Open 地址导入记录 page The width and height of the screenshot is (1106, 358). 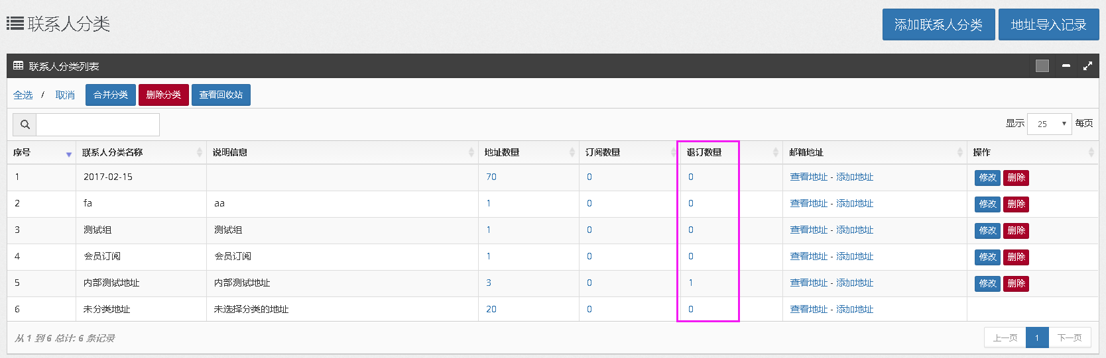[1048, 25]
